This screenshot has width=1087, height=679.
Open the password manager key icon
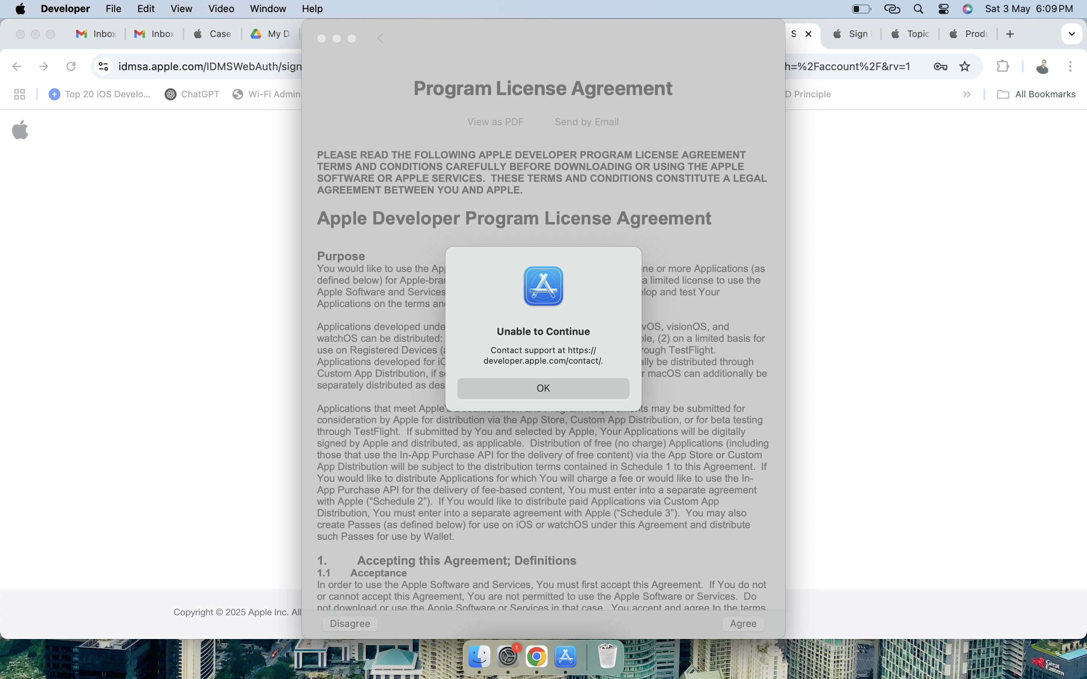[x=941, y=66]
